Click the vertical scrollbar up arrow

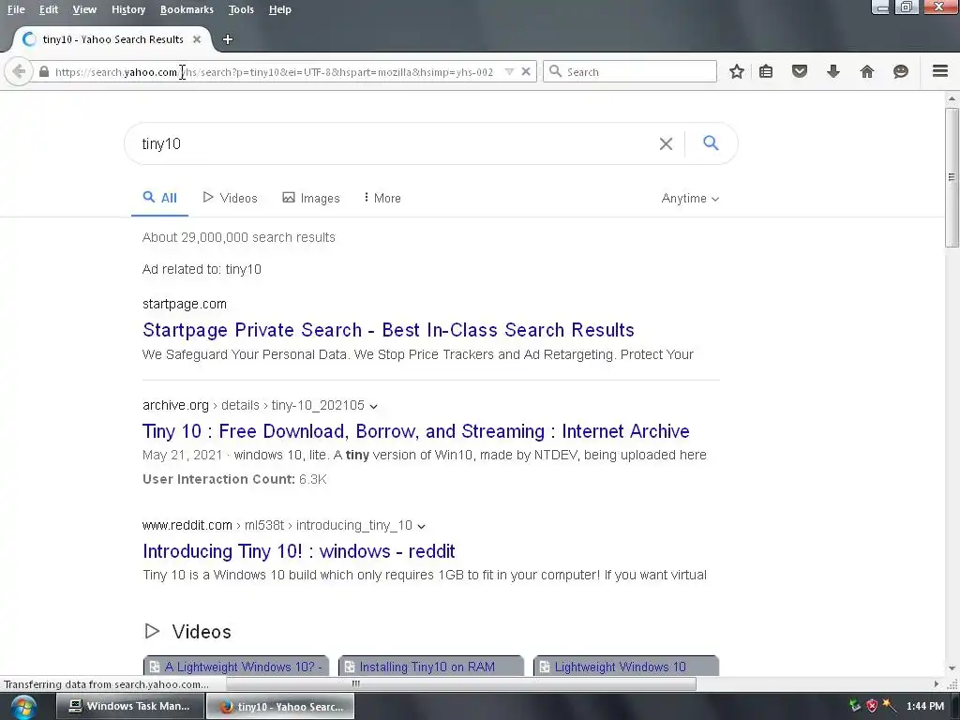point(952,98)
